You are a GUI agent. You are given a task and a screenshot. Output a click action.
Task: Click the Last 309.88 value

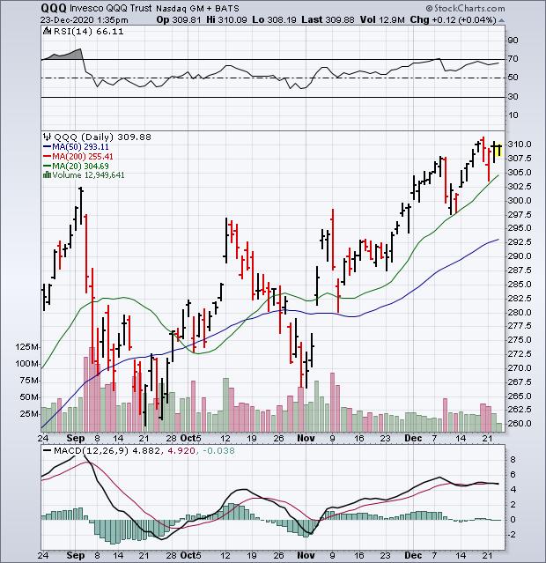pyautogui.click(x=328, y=19)
